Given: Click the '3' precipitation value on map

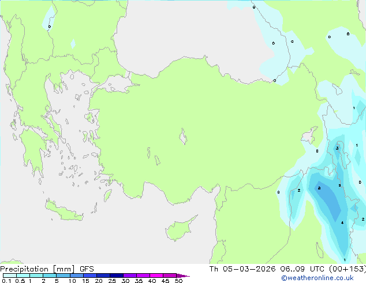Looking at the screenshot, I should 337,148.
